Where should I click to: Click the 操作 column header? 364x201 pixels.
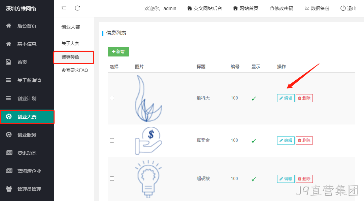click(282, 67)
